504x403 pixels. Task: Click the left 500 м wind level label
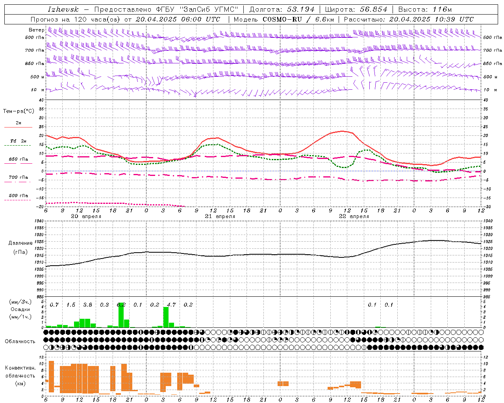click(37, 77)
